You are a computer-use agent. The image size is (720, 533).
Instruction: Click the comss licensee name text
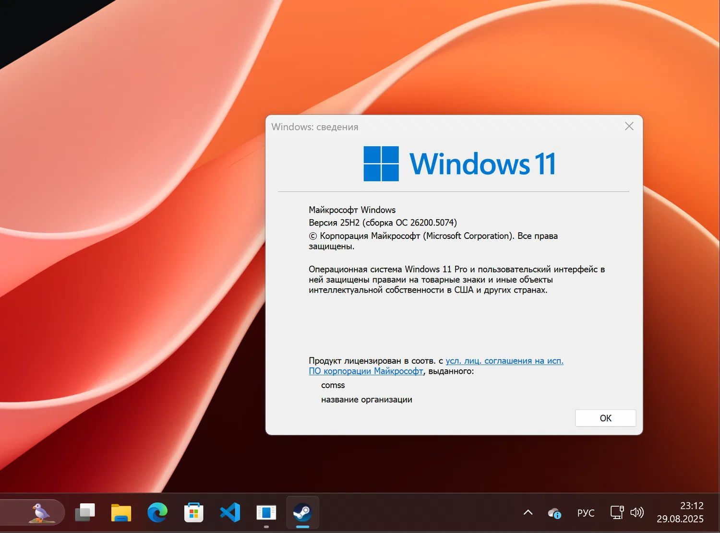(x=333, y=385)
